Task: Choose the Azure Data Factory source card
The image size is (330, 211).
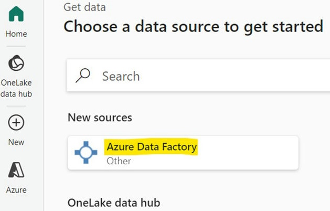Action: 183,153
